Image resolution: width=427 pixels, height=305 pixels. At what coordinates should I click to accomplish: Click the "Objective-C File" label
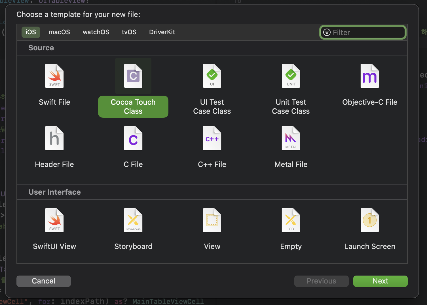pos(370,102)
